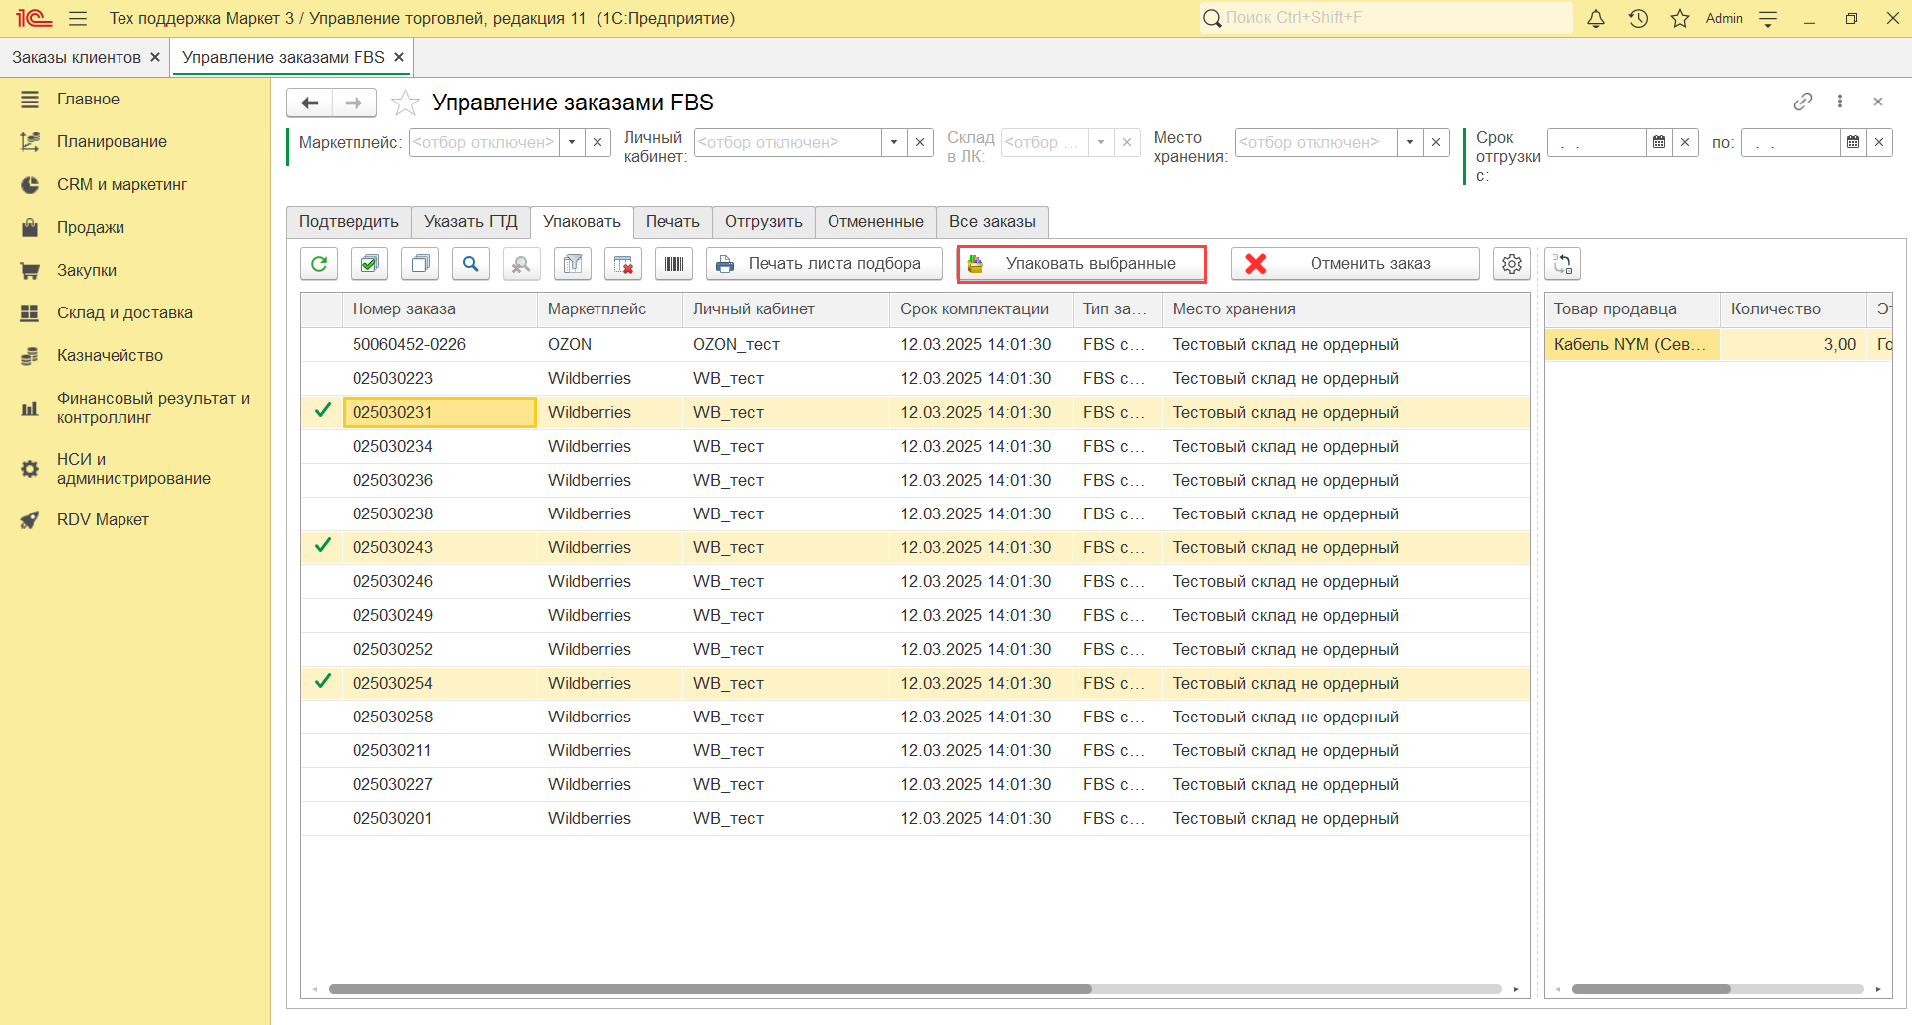The width and height of the screenshot is (1912, 1025).
Task: Clear the Личный кабинет filter
Action: (x=920, y=142)
